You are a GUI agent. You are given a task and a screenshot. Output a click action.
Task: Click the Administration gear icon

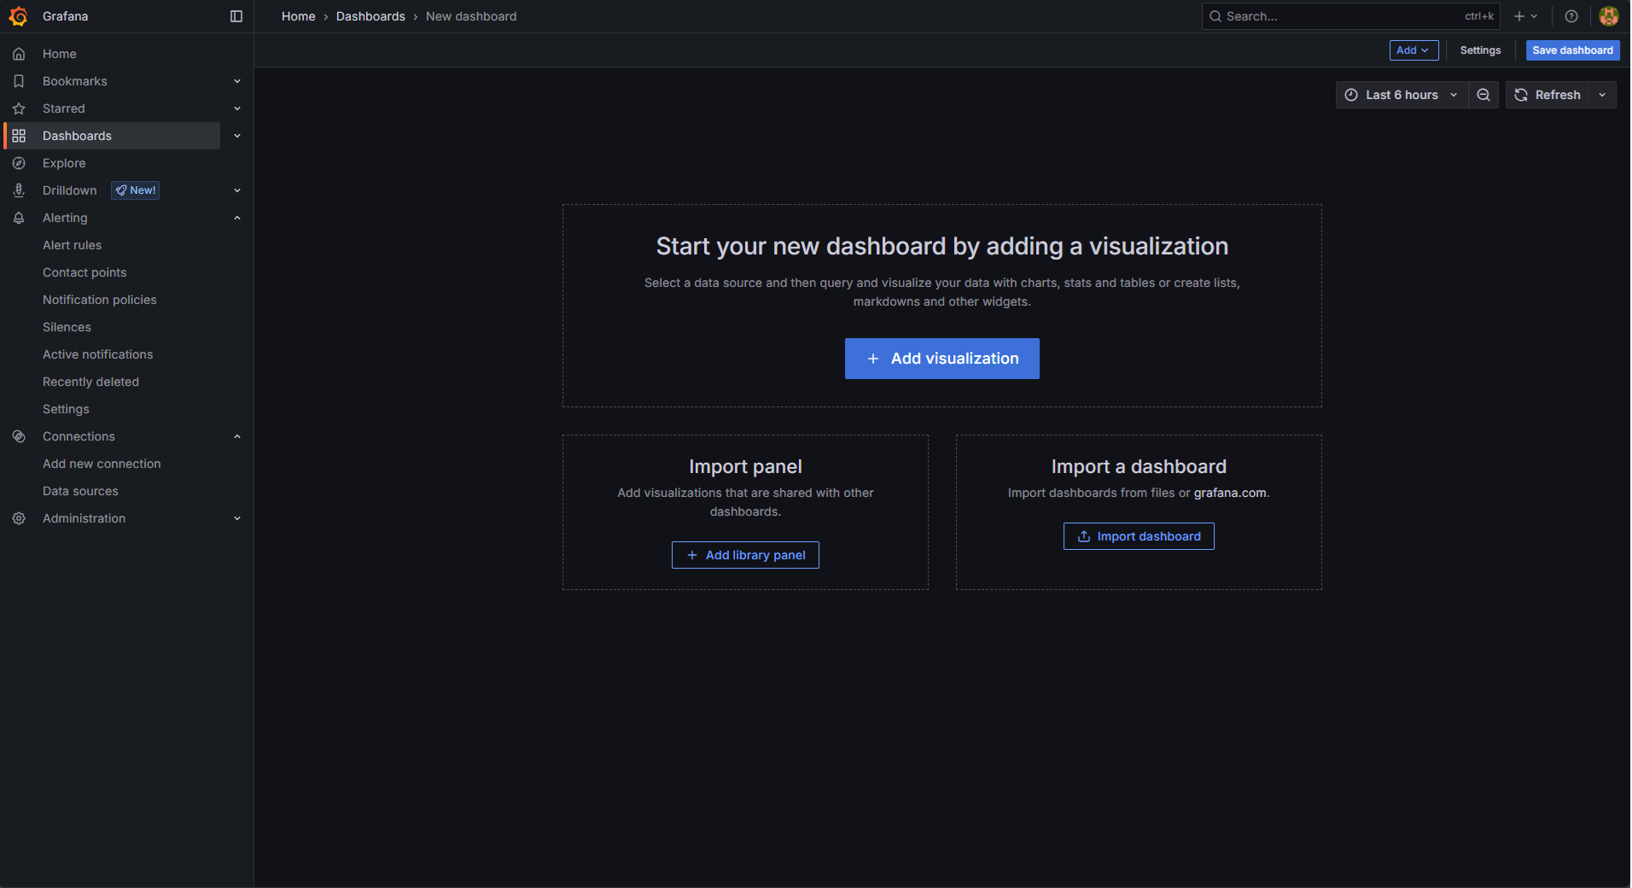click(19, 518)
